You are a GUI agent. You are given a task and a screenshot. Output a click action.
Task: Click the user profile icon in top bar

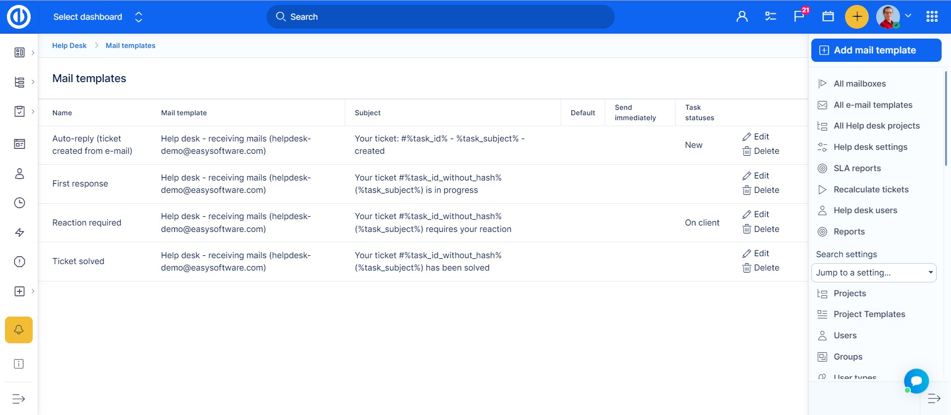(x=741, y=17)
